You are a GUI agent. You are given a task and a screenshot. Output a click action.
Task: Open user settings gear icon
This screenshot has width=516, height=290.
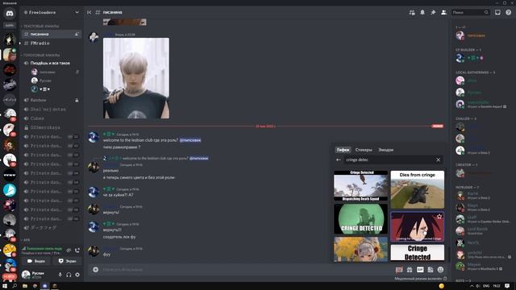tap(77, 275)
